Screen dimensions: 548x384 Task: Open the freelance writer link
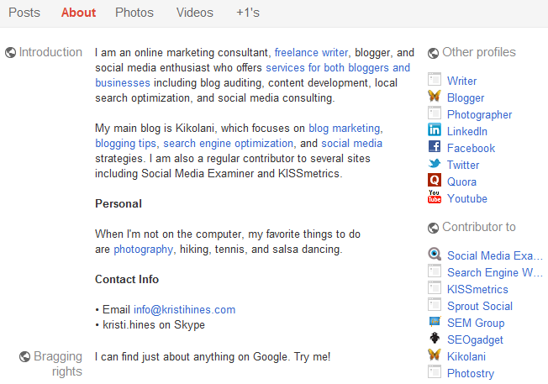(x=311, y=52)
